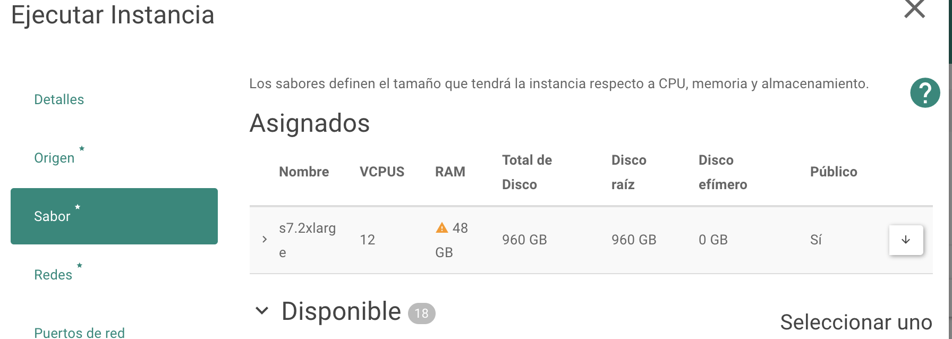
Task: Click the RAM column header
Action: click(x=450, y=171)
